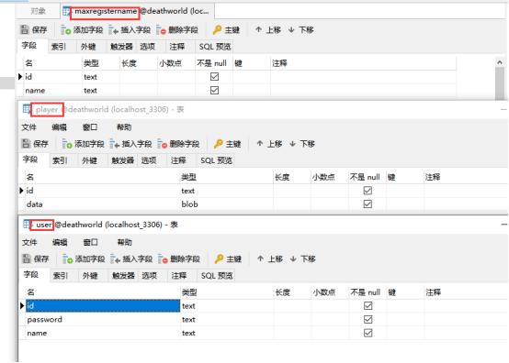
Task: Select name field in user table
Action: click(x=103, y=333)
